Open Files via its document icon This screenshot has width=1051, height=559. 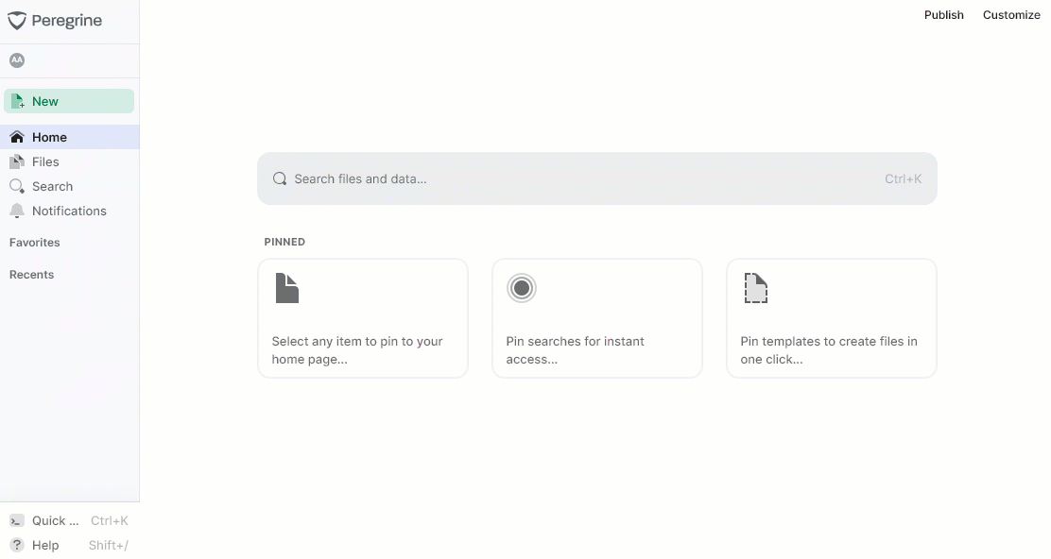click(17, 162)
